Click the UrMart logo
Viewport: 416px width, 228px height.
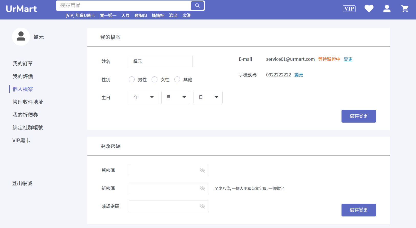click(22, 9)
